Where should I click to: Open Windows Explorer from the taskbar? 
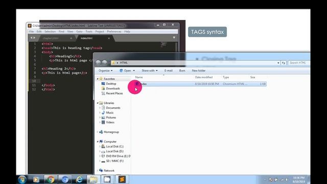pyautogui.click(x=93, y=179)
